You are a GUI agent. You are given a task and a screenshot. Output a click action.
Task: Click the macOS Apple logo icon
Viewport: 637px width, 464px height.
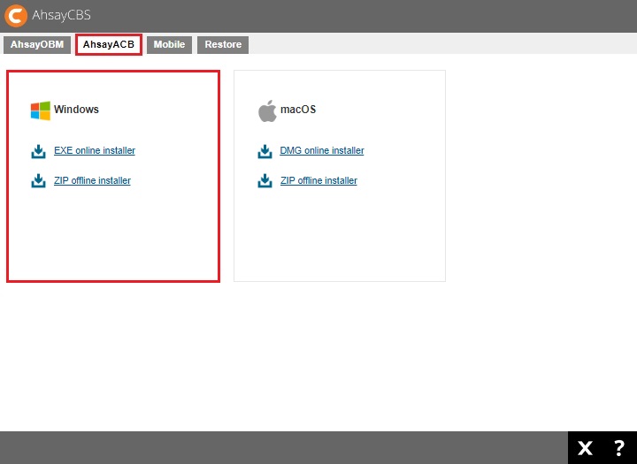click(267, 110)
